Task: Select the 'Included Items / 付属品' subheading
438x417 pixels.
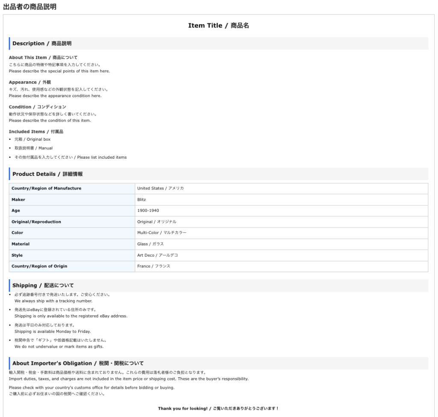Action: point(36,132)
